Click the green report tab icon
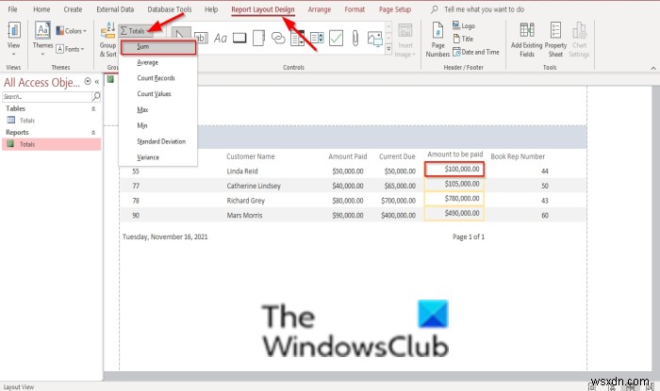Image resolution: width=660 pixels, height=391 pixels. (x=110, y=79)
